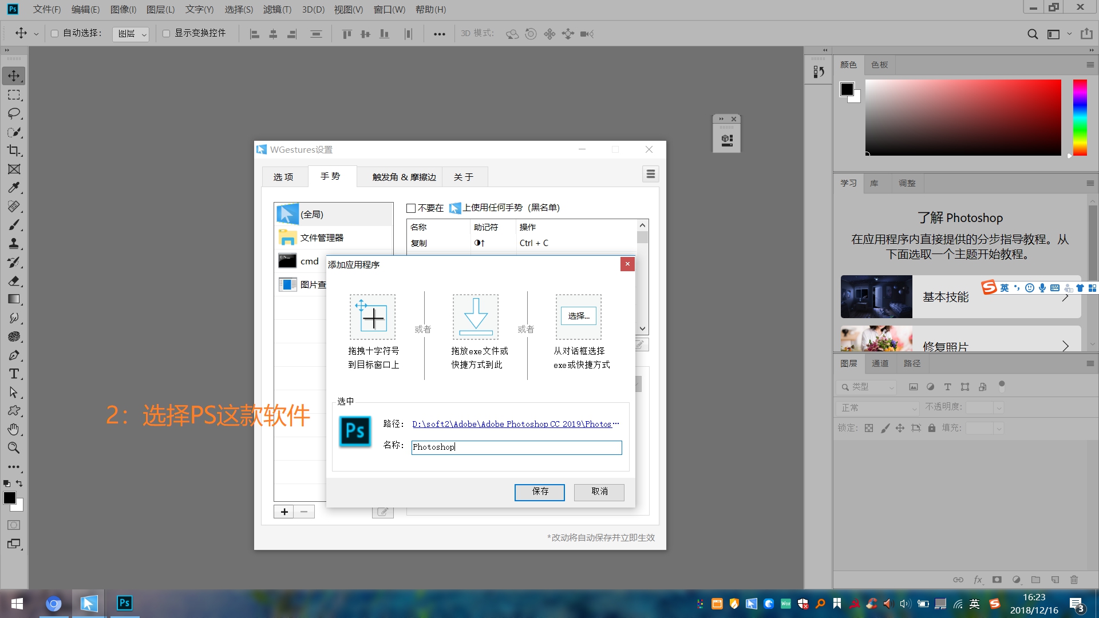Select the Rectangular Marquee tool

(x=14, y=95)
